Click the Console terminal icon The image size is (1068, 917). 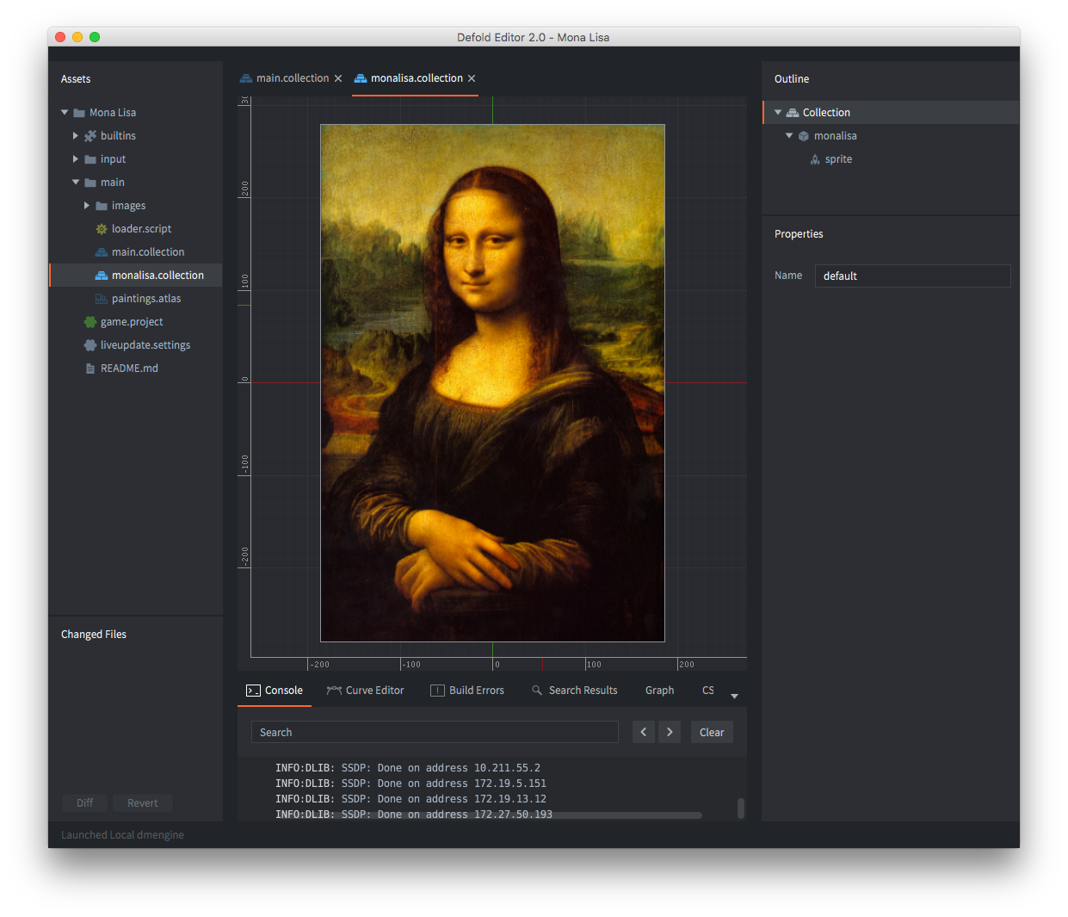click(253, 690)
